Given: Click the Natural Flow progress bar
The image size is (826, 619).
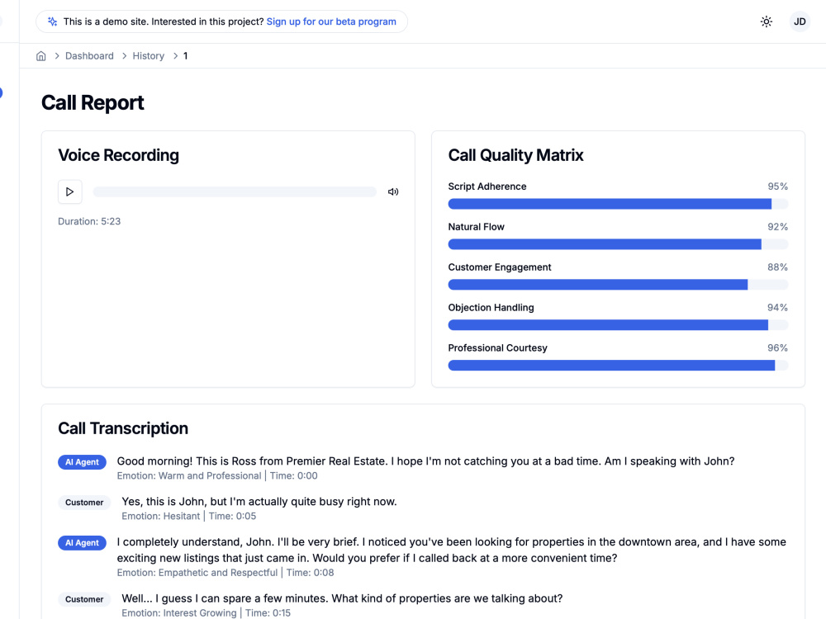Looking at the screenshot, I should pos(618,244).
